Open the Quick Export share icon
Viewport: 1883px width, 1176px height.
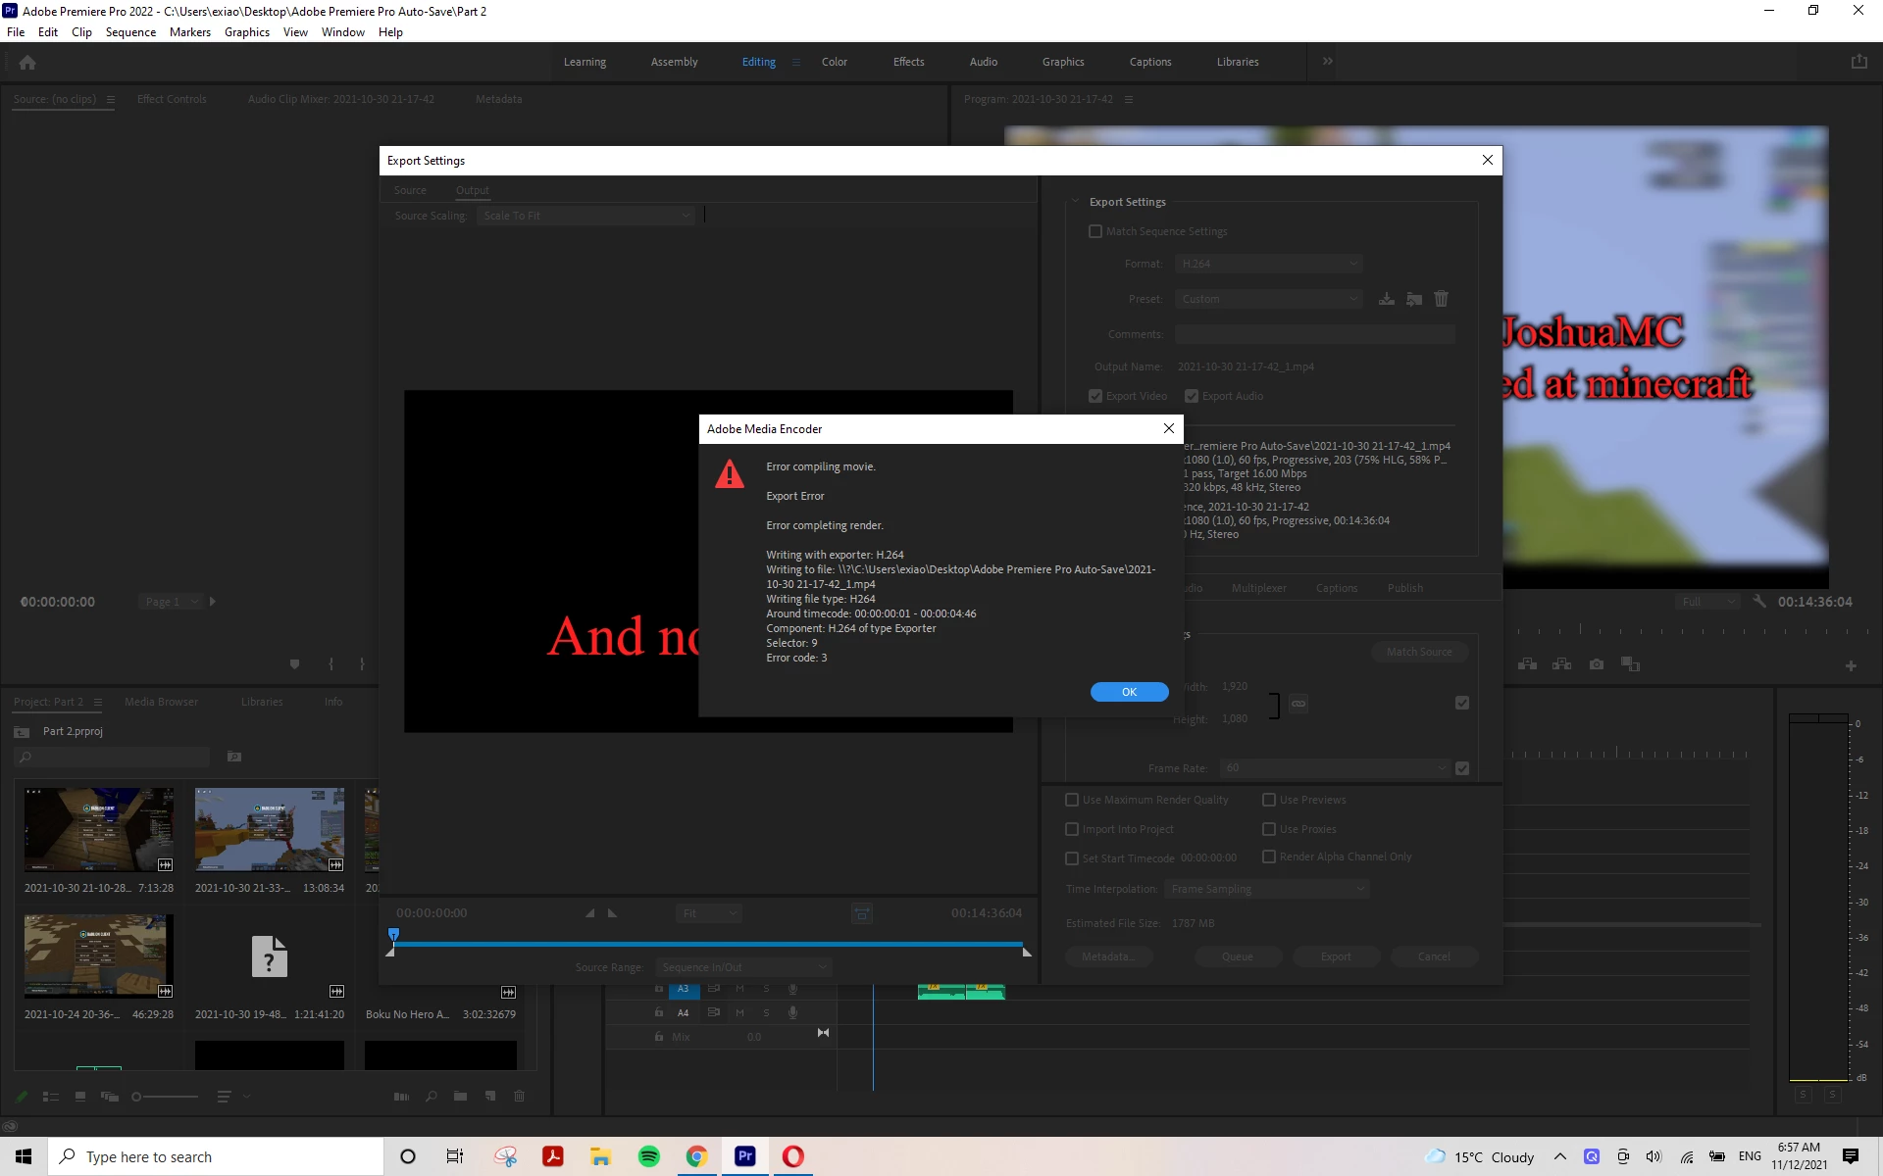(1858, 61)
